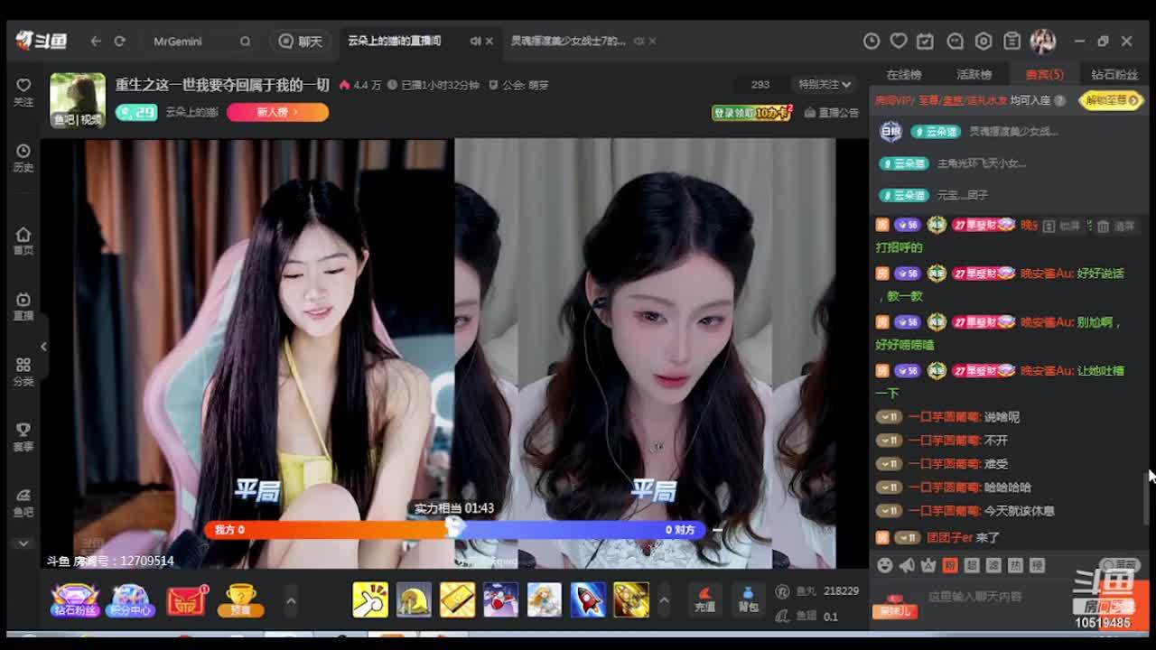Focus the MrGemini search field
The width and height of the screenshot is (1156, 650).
coord(191,42)
